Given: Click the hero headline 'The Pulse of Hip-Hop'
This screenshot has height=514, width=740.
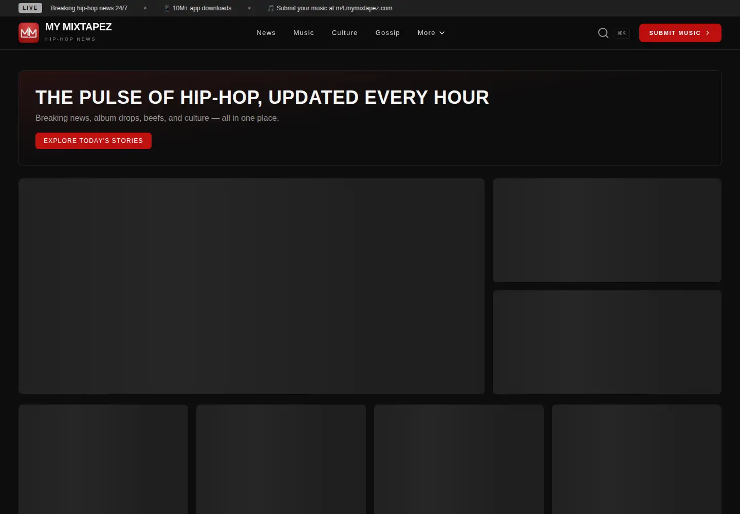Looking at the screenshot, I should pyautogui.click(x=262, y=97).
